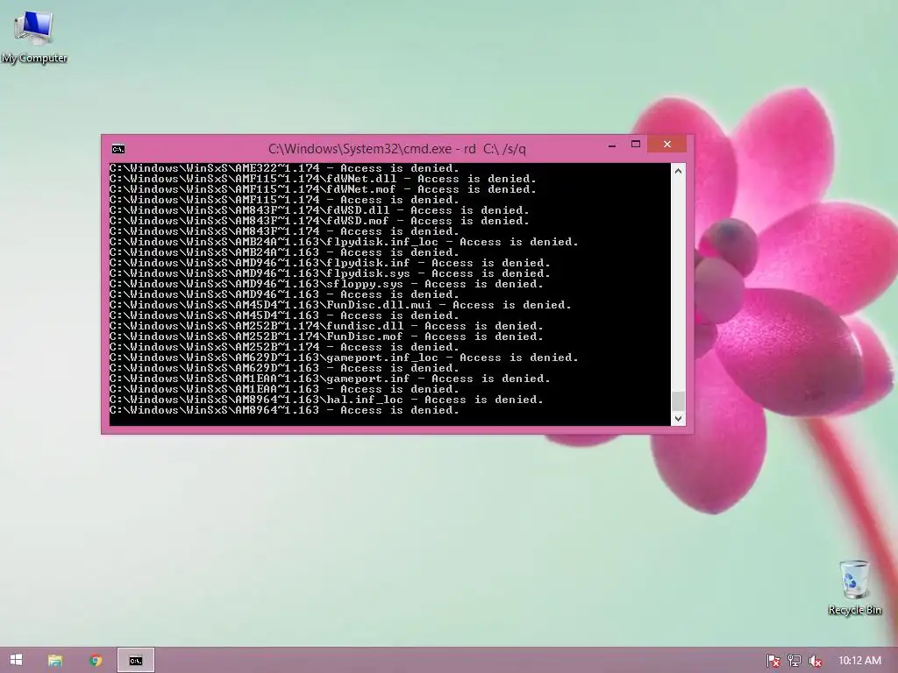898x673 pixels.
Task: Click the line with fdWSD.mof access denied
Action: 319,221
